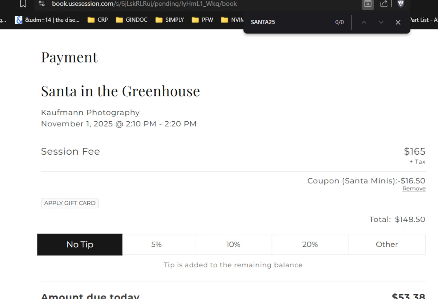
Task: Open the PFW bookmarks folder
Action: click(202, 20)
